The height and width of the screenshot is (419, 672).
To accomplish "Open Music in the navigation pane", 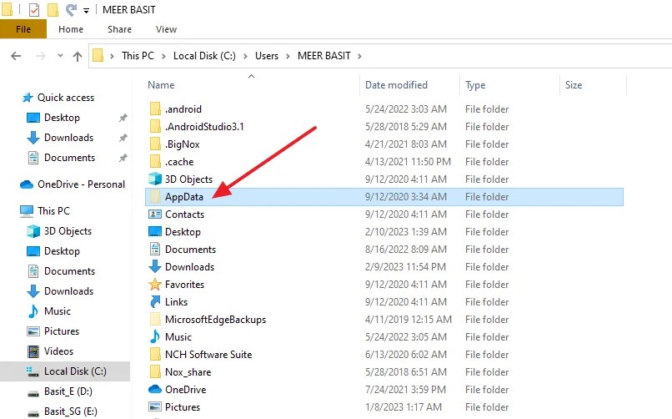I will pos(57,311).
